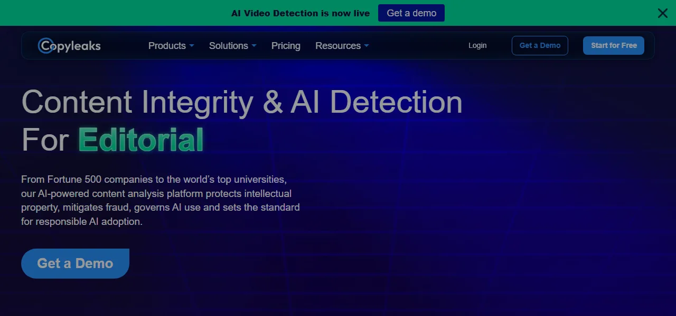Open the Pricing page
This screenshot has height=316, width=676.
(x=286, y=46)
